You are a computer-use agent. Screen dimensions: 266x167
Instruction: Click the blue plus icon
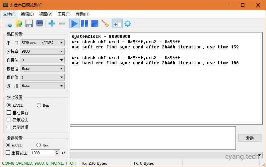(52, 24)
